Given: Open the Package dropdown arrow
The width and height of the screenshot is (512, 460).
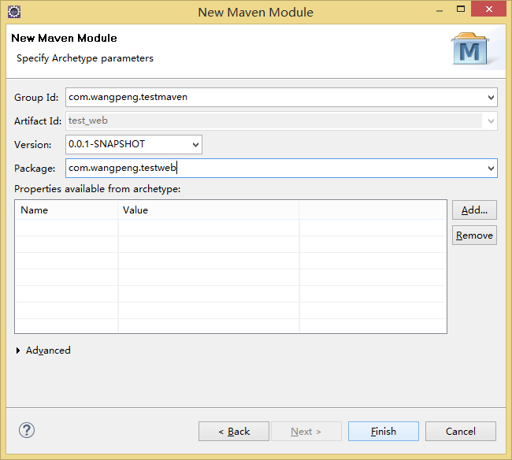Looking at the screenshot, I should click(491, 168).
